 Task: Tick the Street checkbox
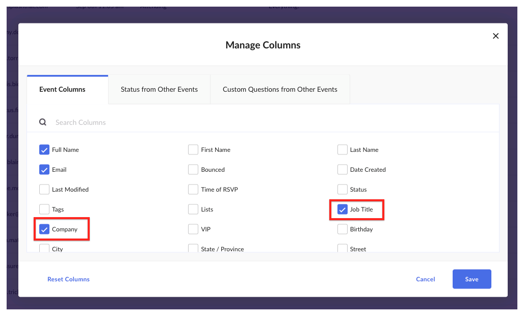pyautogui.click(x=342, y=248)
